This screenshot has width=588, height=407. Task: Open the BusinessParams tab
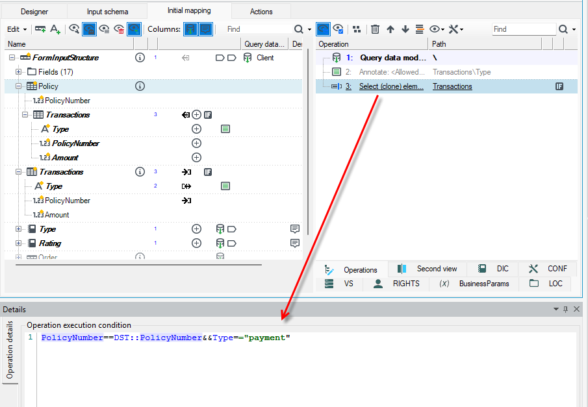tap(474, 284)
